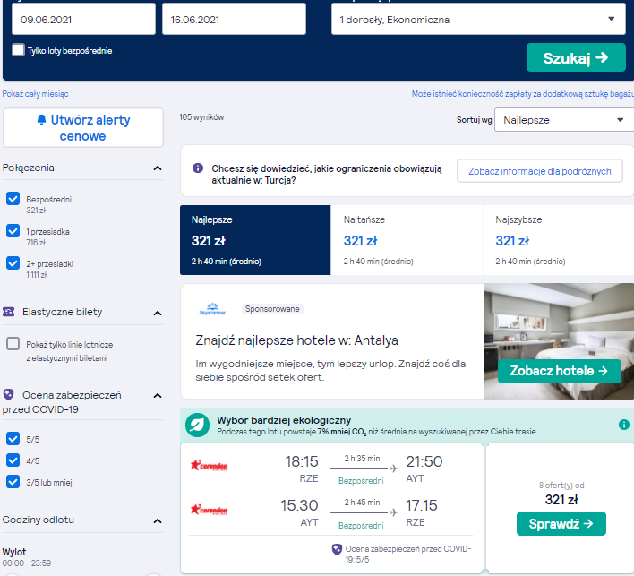Check show only flexible ticket airlines box
This screenshot has width=634, height=576.
point(13,344)
